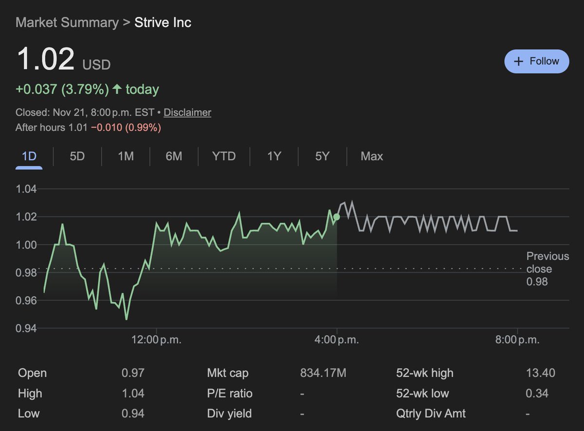The image size is (584, 431).
Task: Click the 52-wk low value 0.34
Action: (x=537, y=394)
